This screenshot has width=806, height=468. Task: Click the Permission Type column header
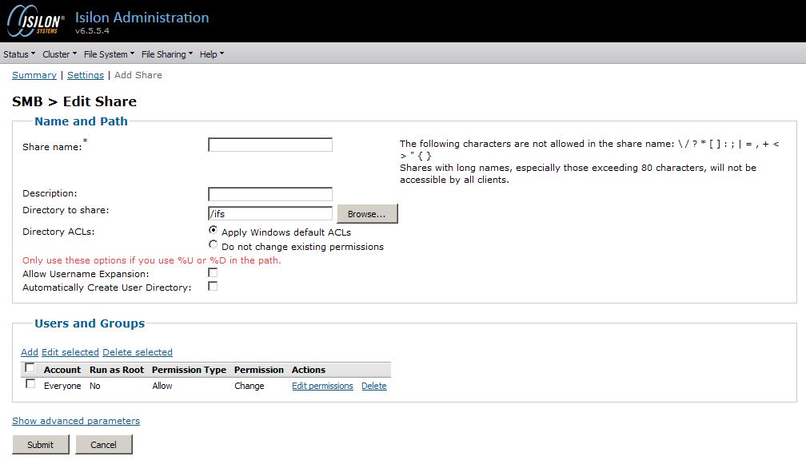[x=189, y=370]
